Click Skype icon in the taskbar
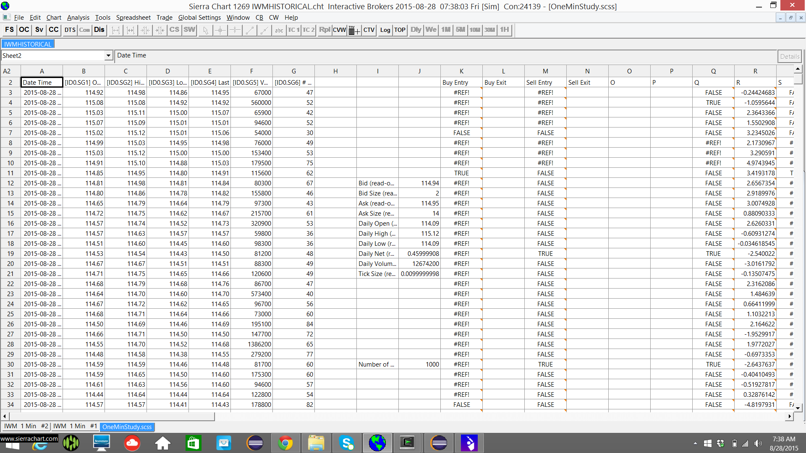Image resolution: width=806 pixels, height=453 pixels. point(347,443)
